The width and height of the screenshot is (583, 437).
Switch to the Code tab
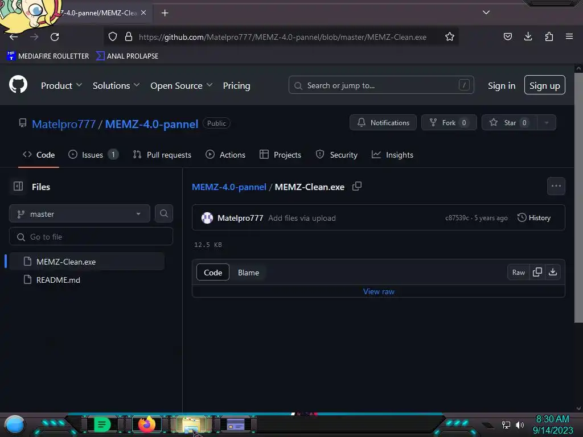coord(39,155)
